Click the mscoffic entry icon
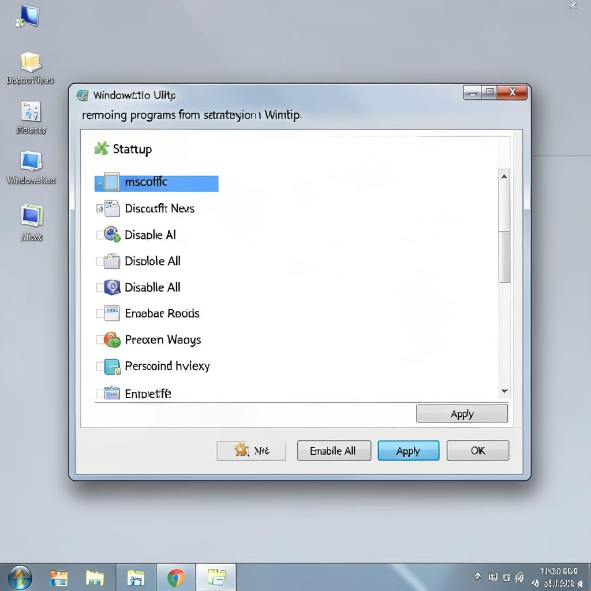The height and width of the screenshot is (591, 591). tap(111, 182)
